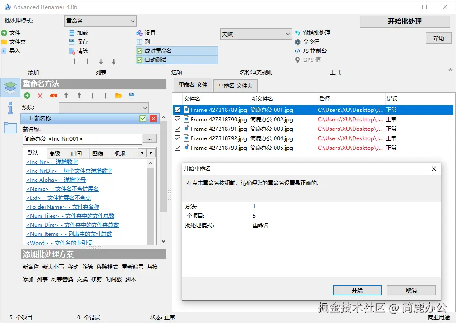The image size is (456, 323).
Task: Save methods with the blue disk icon
Action: (132, 96)
